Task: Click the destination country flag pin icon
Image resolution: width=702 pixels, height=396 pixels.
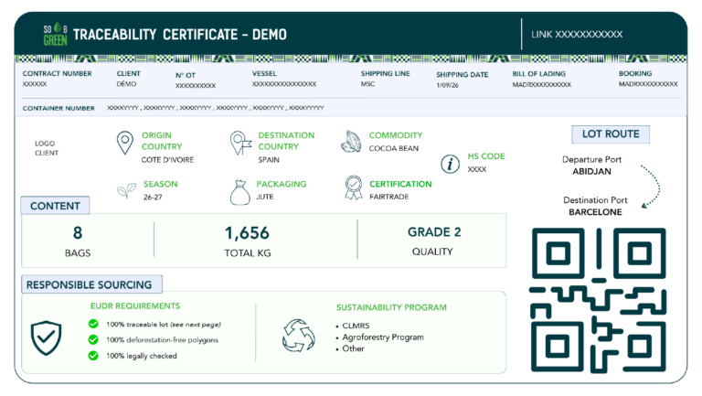Action: pos(240,143)
